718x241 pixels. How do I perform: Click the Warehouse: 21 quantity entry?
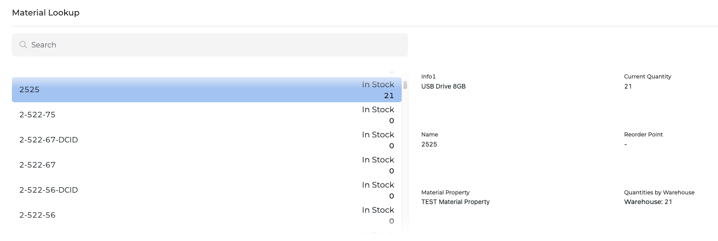(x=648, y=202)
